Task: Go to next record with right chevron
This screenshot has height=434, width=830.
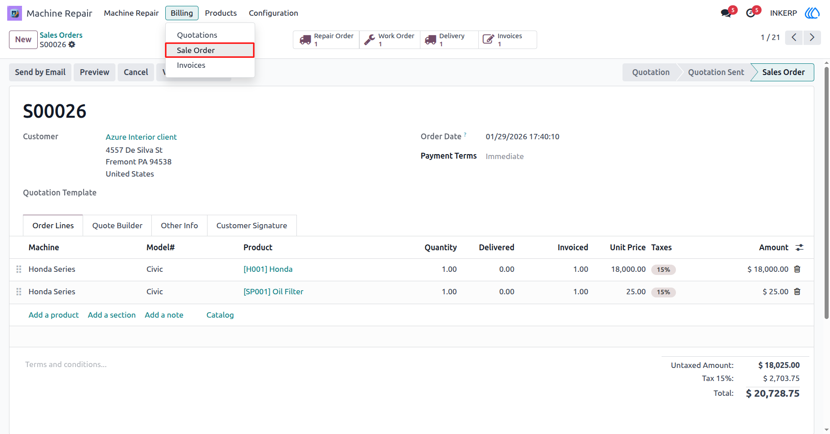Action: coord(812,37)
